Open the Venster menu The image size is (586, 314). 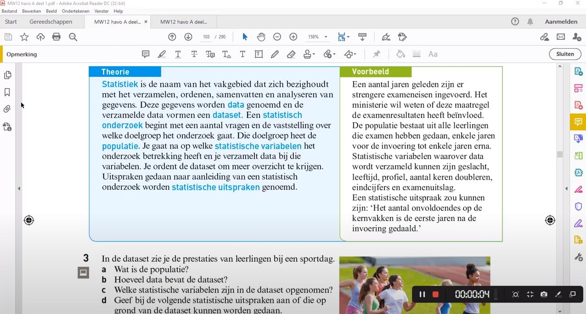coord(102,11)
